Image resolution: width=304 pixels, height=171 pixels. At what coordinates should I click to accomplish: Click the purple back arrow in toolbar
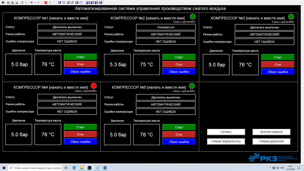tap(32, 3)
